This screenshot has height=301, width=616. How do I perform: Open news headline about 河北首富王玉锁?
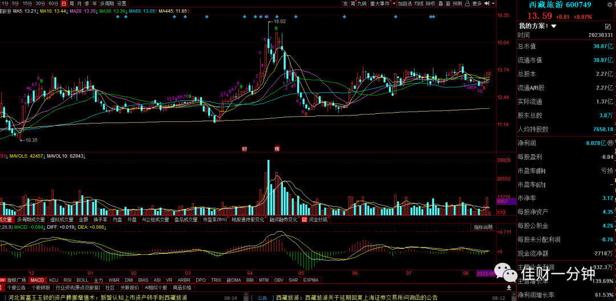(98, 298)
